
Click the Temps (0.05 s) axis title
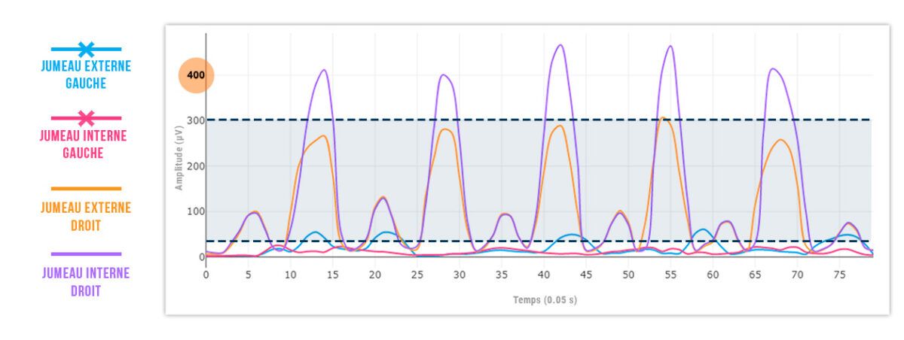pyautogui.click(x=539, y=299)
